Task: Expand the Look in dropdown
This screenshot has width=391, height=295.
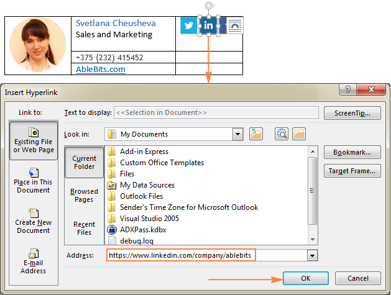Action: tap(237, 134)
